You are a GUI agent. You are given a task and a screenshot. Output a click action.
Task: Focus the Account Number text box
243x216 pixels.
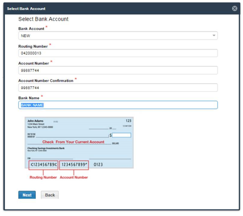pos(118,70)
